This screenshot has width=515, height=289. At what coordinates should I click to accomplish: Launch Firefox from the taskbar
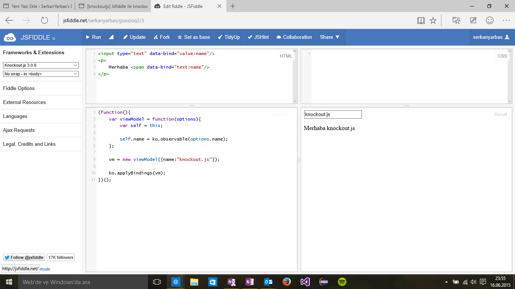(287, 281)
